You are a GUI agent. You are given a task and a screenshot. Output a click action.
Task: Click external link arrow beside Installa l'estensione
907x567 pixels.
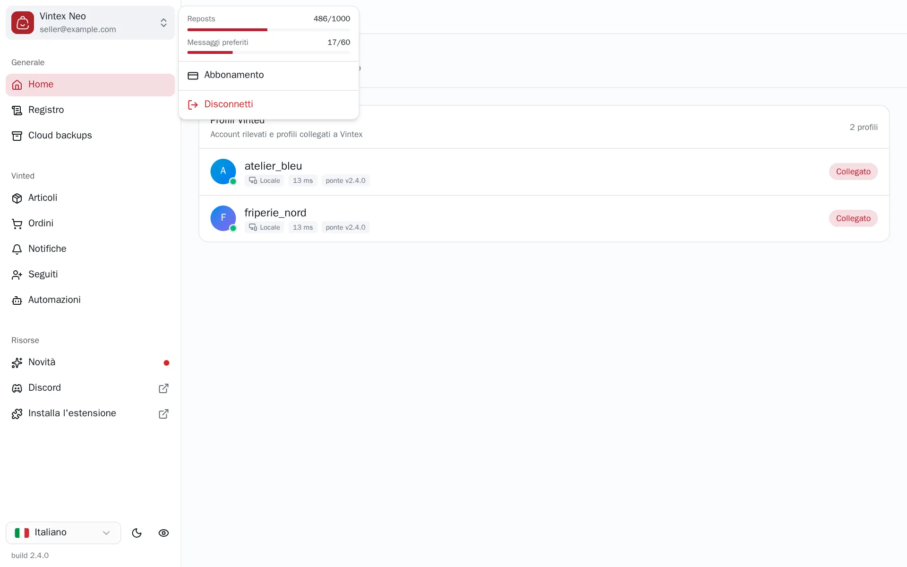tap(163, 414)
